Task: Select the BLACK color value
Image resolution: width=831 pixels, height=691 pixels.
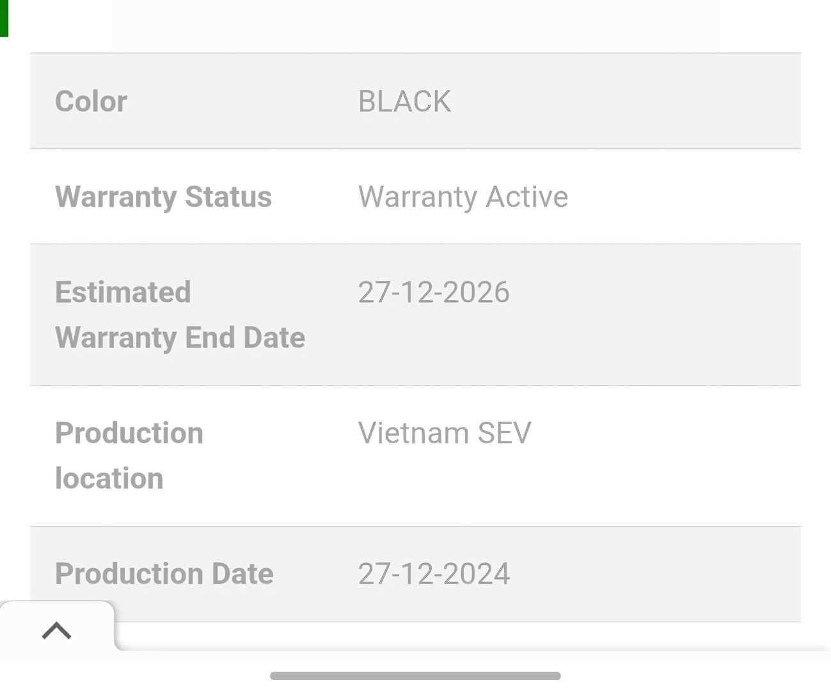Action: pyautogui.click(x=404, y=101)
